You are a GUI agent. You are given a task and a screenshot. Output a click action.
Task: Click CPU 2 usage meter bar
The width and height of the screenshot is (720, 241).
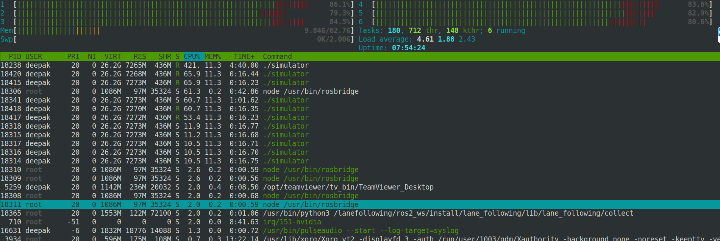coord(184,13)
